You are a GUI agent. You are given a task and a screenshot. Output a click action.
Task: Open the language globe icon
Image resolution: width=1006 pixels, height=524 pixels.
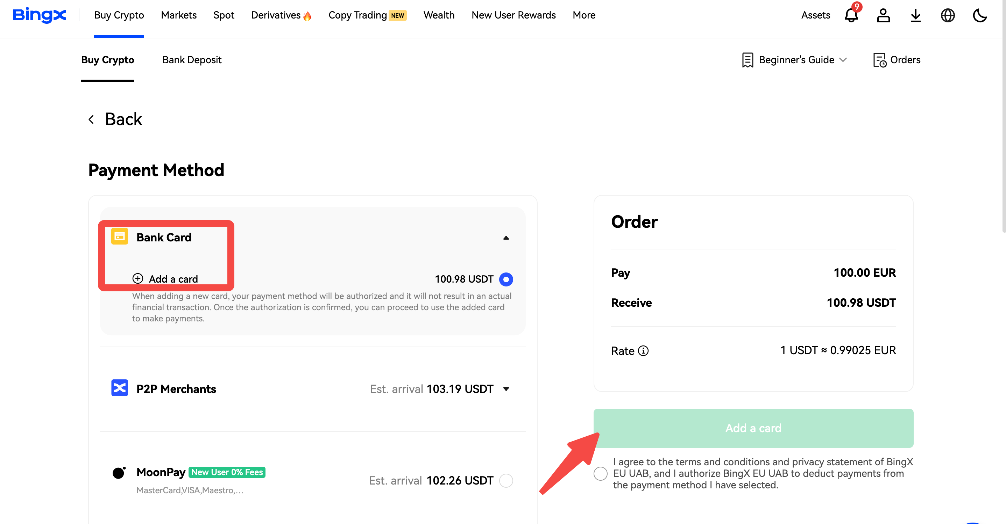(948, 16)
